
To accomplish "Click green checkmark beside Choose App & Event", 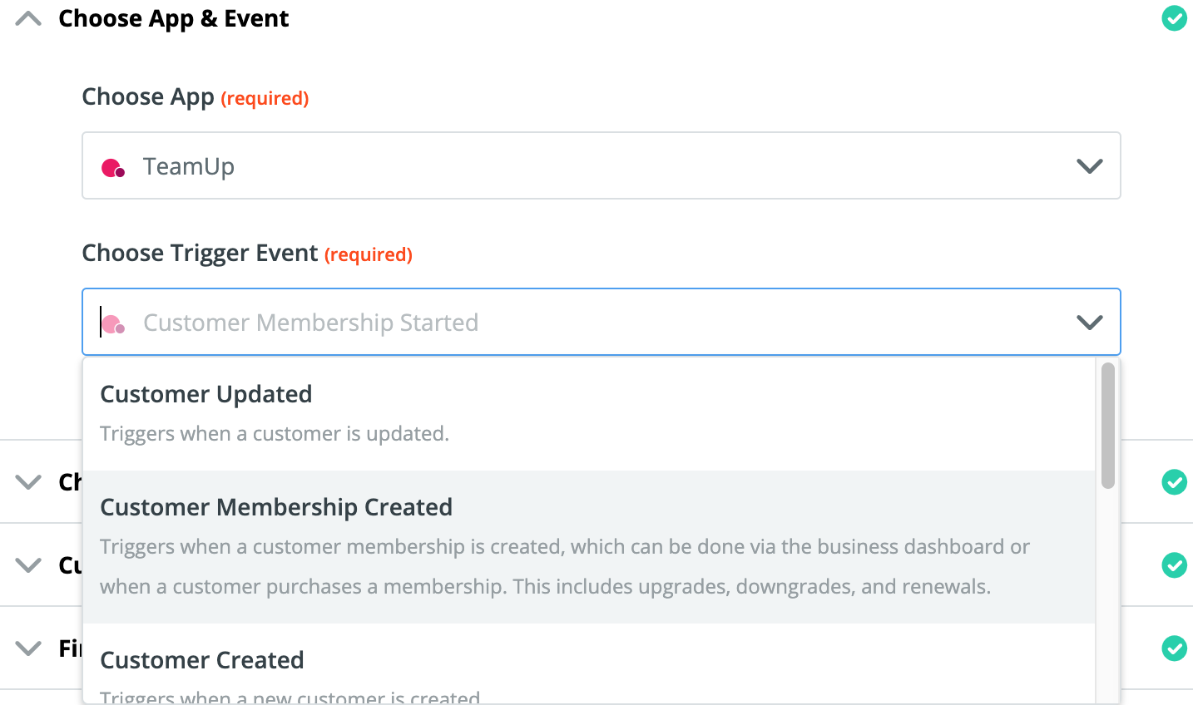I will pyautogui.click(x=1174, y=18).
